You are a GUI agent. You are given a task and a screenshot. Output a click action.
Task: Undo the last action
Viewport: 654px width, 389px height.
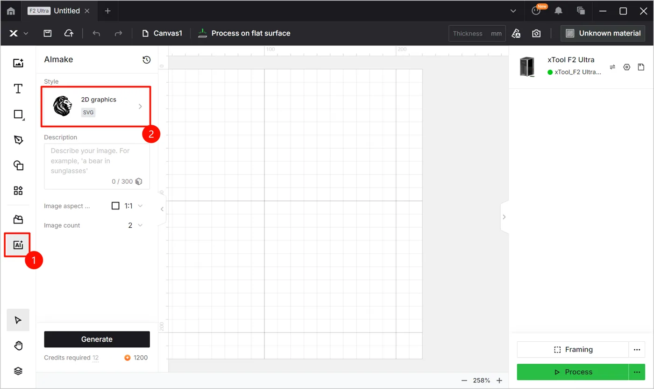tap(96, 33)
